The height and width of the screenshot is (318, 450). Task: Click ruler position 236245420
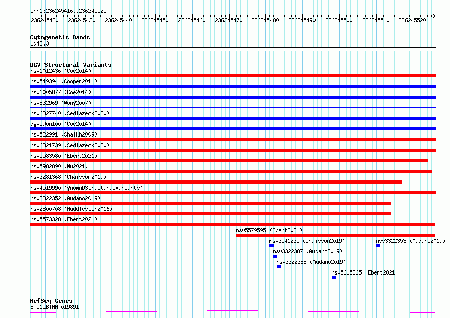44,20
